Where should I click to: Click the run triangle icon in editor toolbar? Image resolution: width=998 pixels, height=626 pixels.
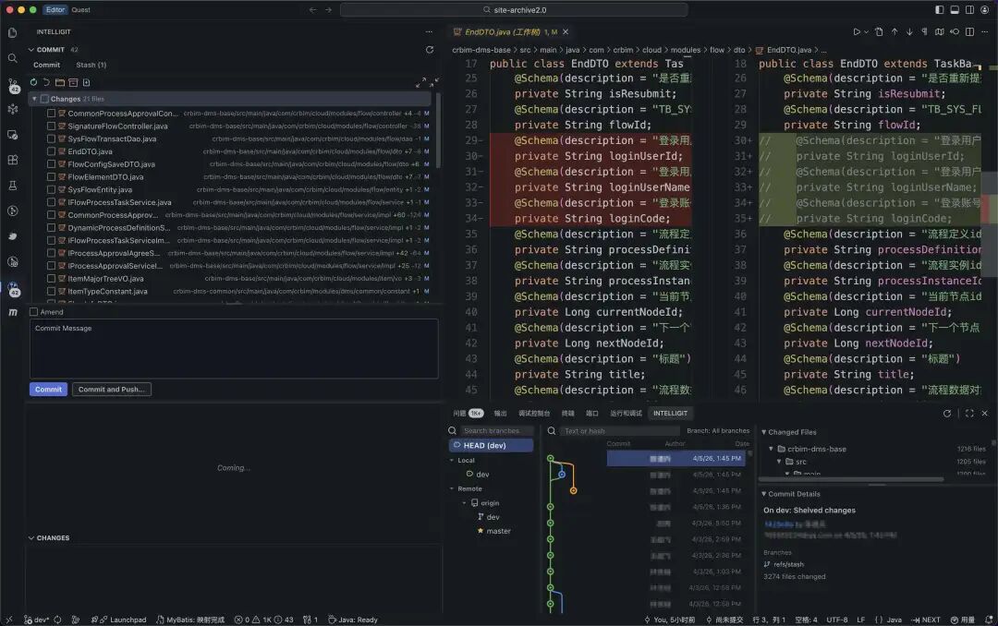pos(857,32)
